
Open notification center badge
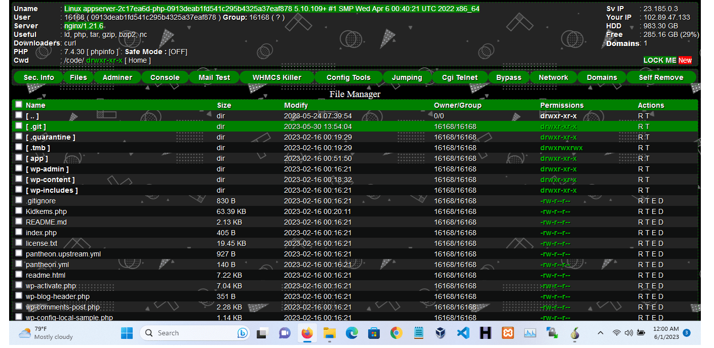tap(687, 333)
